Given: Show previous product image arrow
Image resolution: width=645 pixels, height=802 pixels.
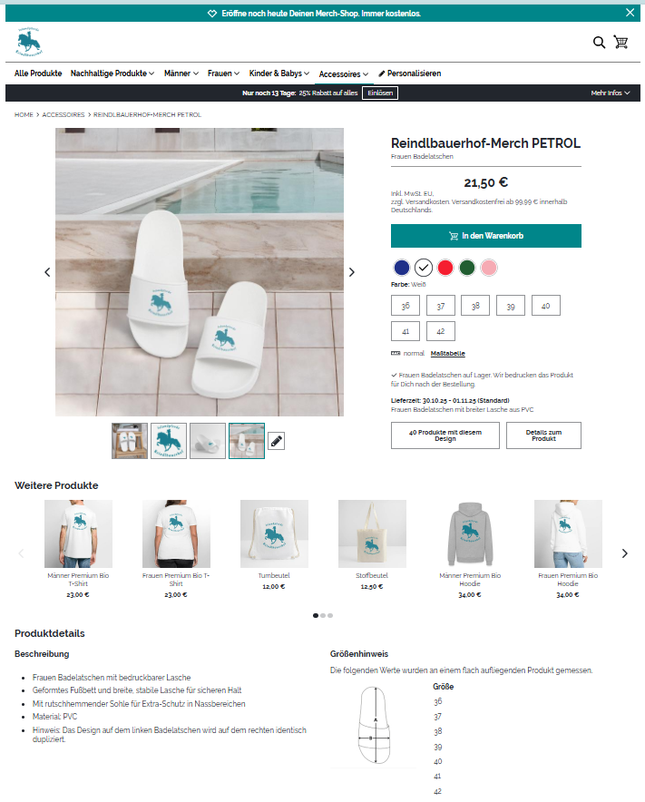Looking at the screenshot, I should point(47,272).
